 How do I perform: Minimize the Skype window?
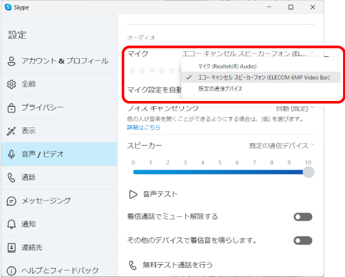(269, 7)
